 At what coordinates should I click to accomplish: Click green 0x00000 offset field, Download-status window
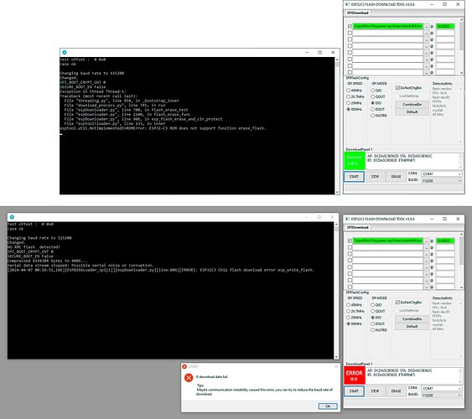pos(445,27)
